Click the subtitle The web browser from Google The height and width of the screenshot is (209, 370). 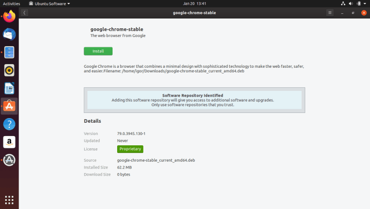118,35
